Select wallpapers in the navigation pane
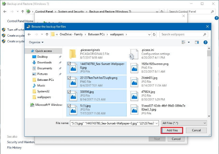The image size is (219, 154). (44, 97)
